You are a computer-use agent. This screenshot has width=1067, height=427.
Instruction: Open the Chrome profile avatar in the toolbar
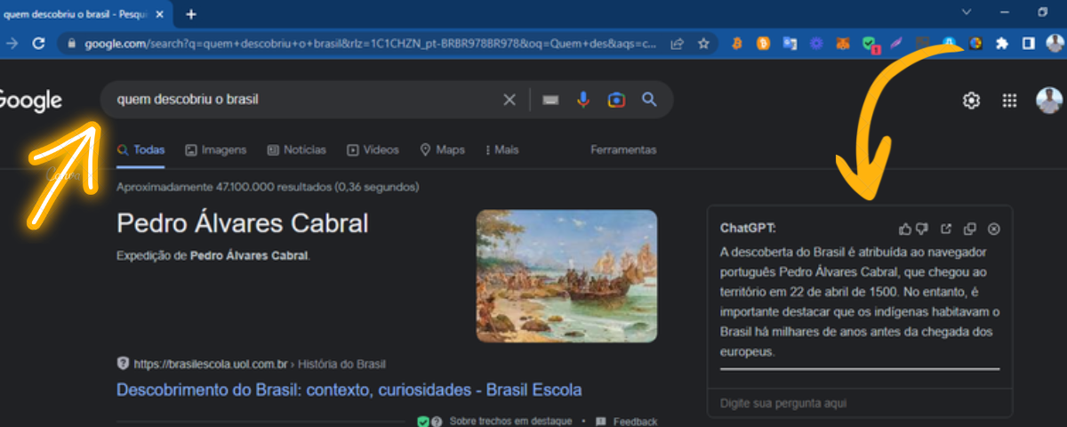click(x=1055, y=43)
